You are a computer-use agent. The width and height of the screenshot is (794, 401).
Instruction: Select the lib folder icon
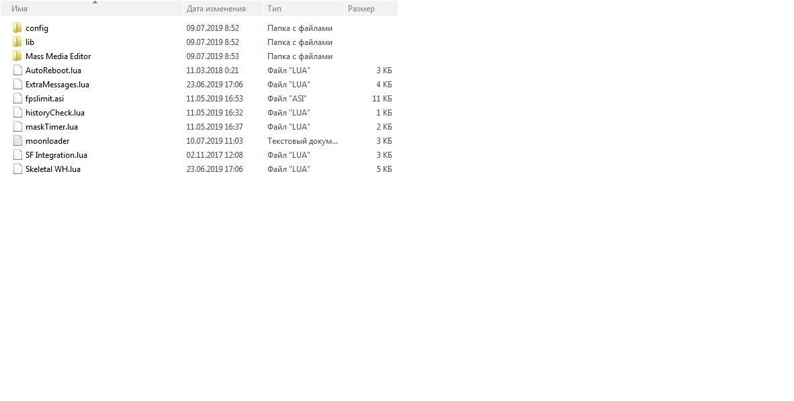coord(17,42)
